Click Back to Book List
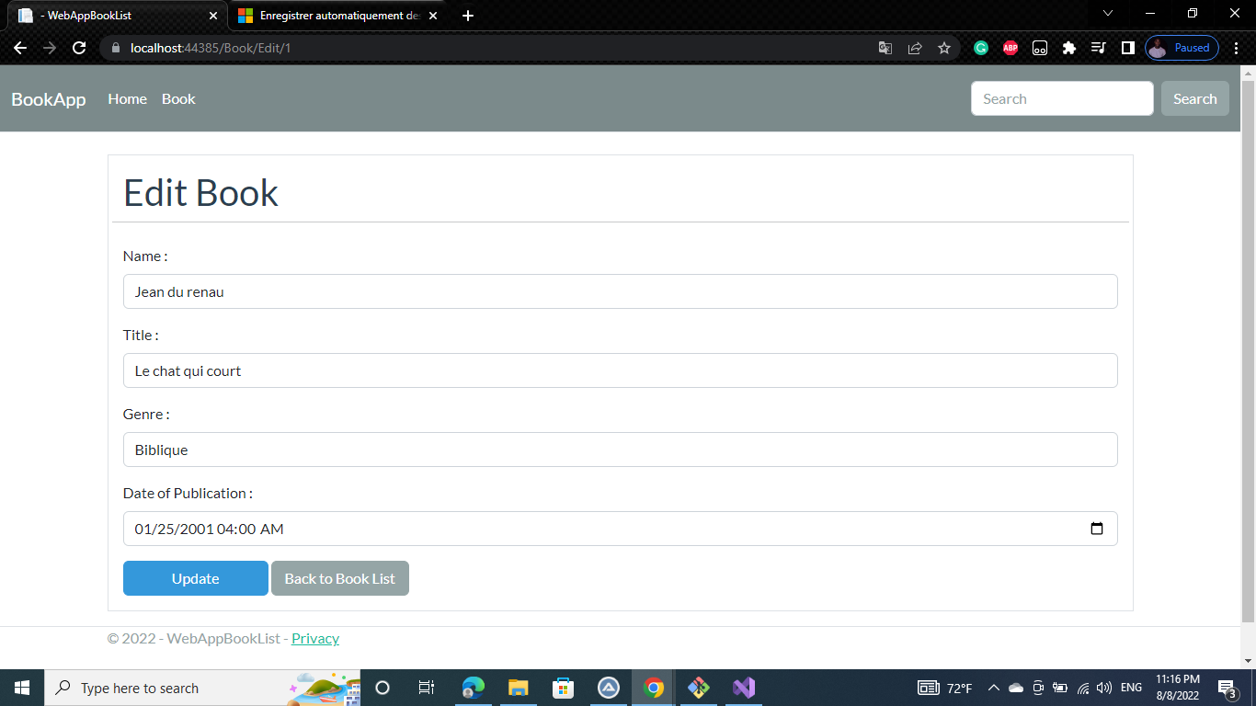 tap(340, 578)
